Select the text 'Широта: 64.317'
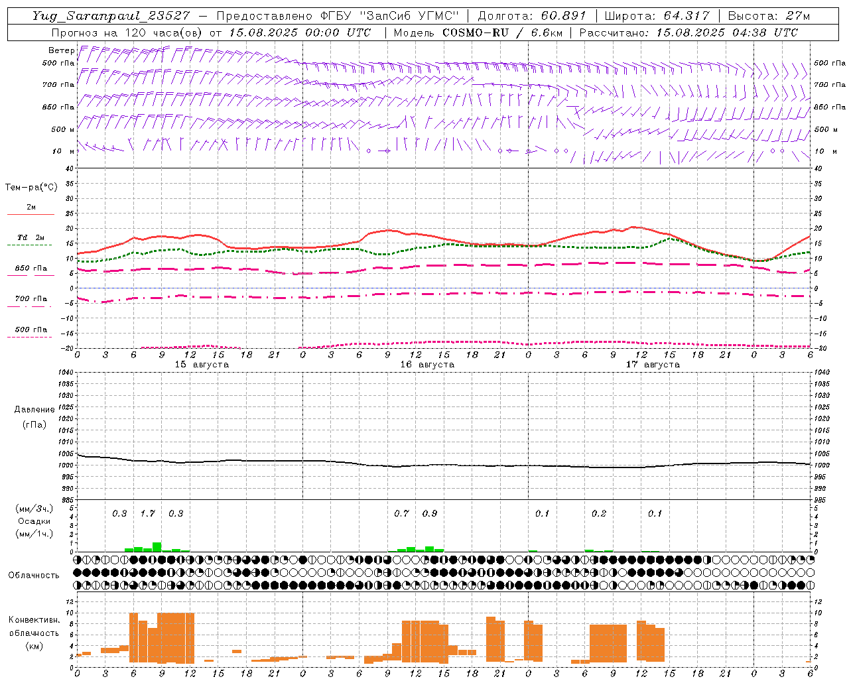The height and width of the screenshot is (679, 849). pos(657,16)
